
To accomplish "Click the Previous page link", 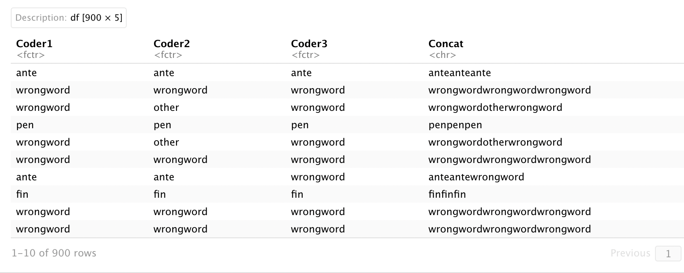I will [630, 253].
